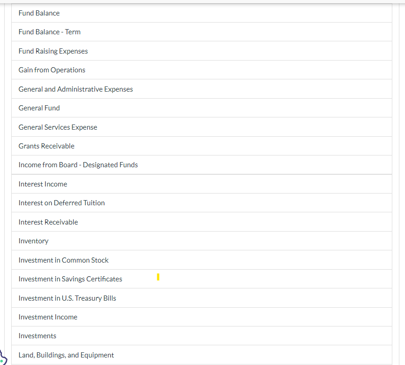Click General and Administrative Expenses
Image resolution: width=405 pixels, height=365 pixels.
tap(76, 89)
